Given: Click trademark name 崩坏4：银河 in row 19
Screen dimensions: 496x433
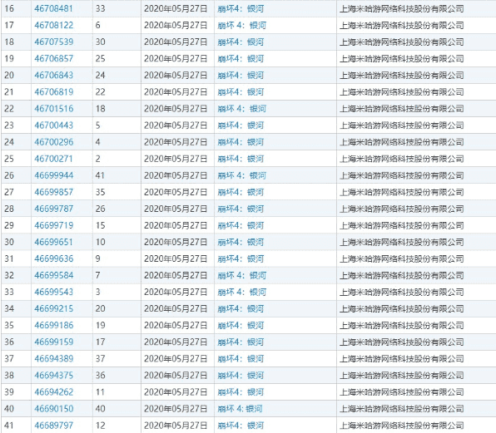Looking at the screenshot, I should coord(241,59).
